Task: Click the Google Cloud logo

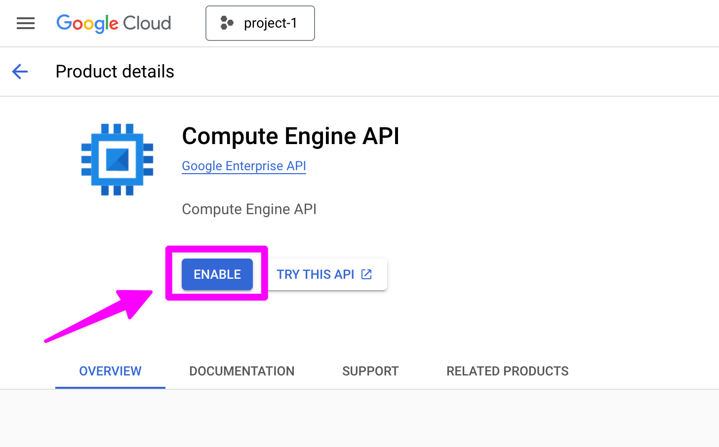Action: coord(114,23)
